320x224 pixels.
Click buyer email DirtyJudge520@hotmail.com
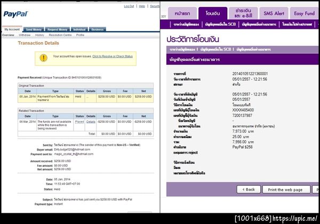[72, 149]
